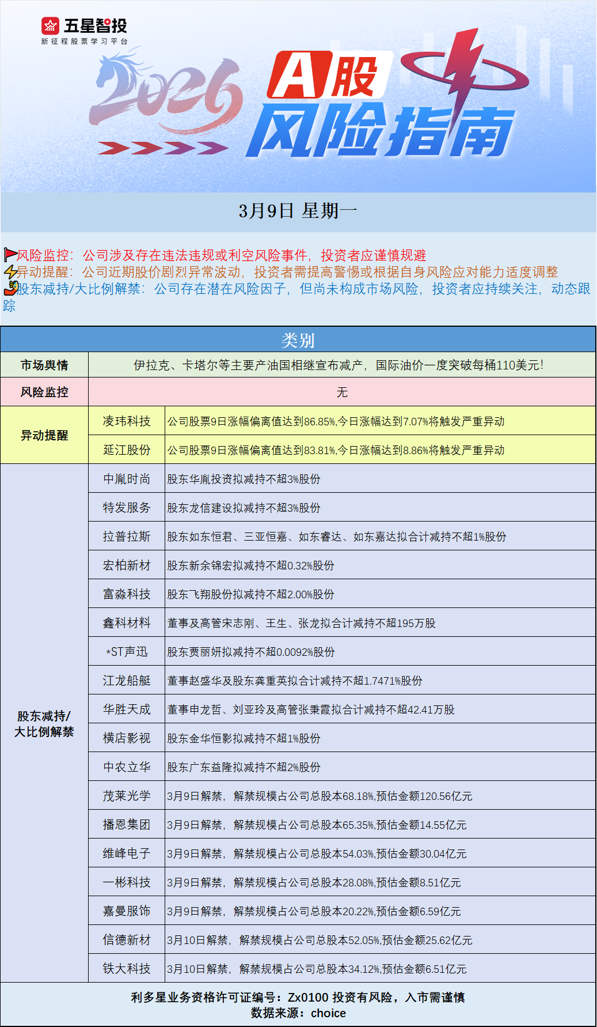Click the oil price news text about 伊拉克、卡塔尔

tap(339, 365)
